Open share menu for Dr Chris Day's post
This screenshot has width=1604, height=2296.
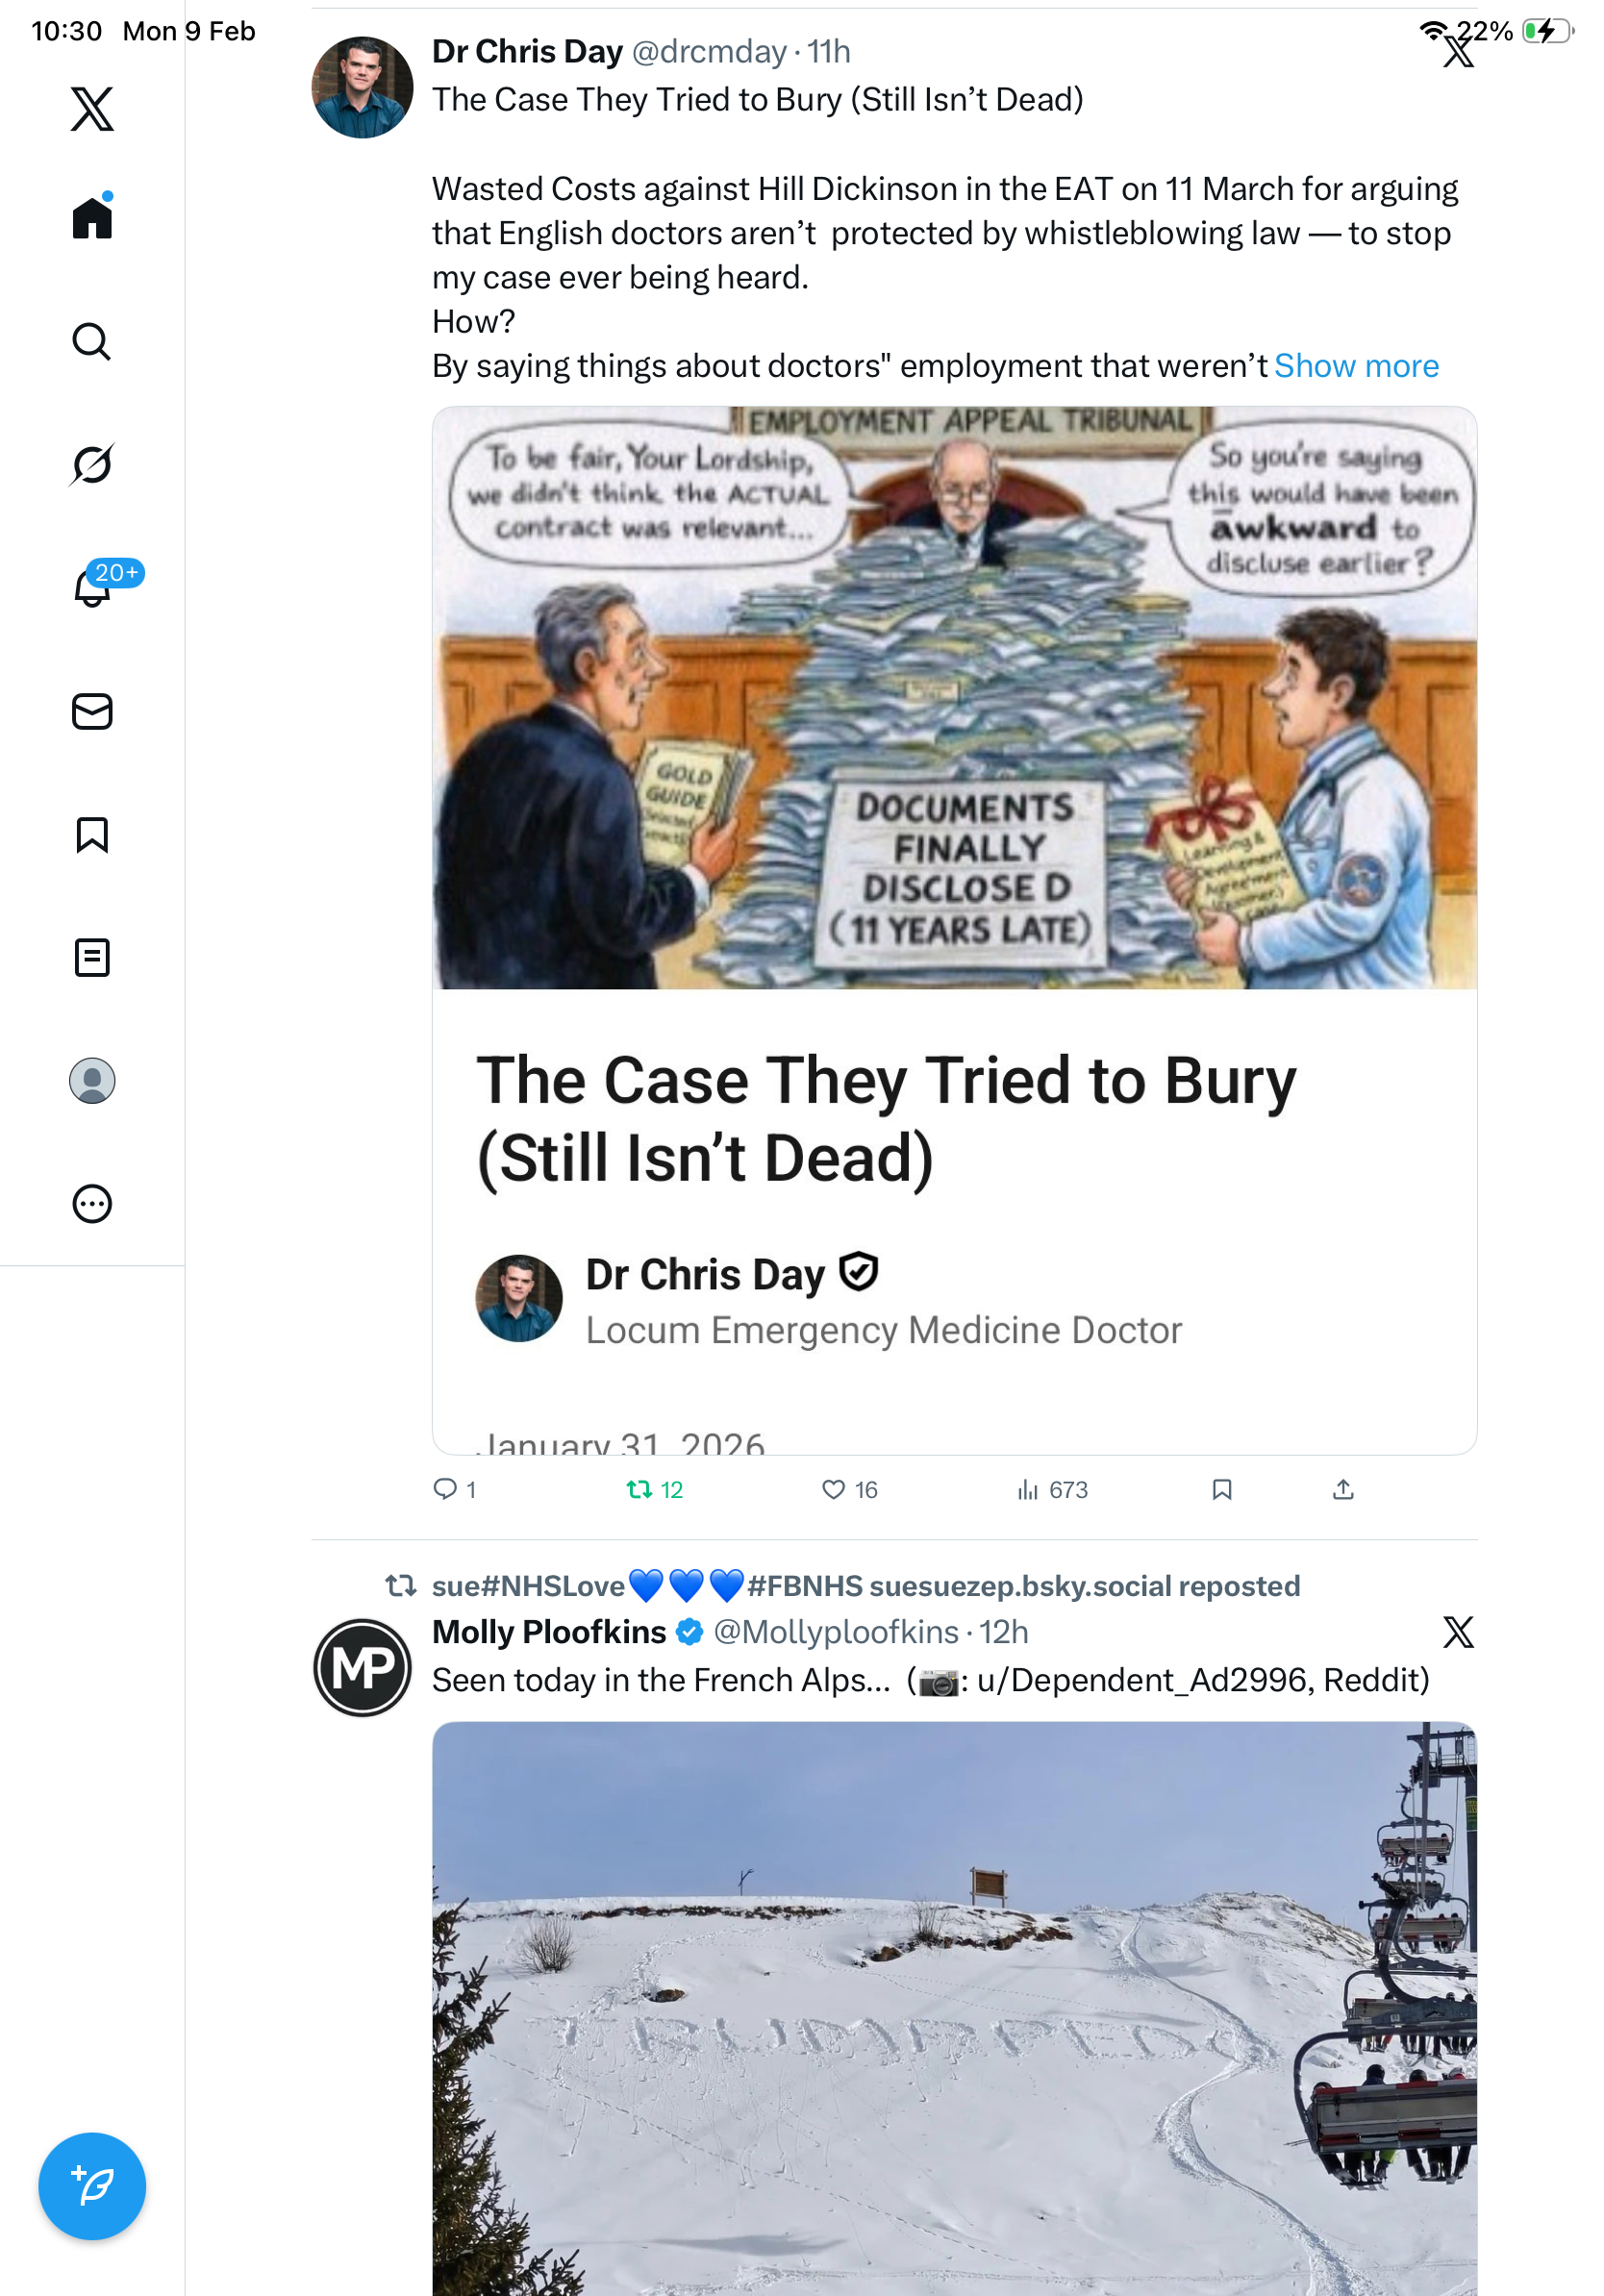coord(1343,1490)
